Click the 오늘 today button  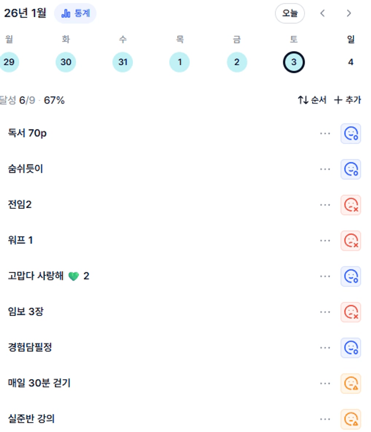[289, 13]
